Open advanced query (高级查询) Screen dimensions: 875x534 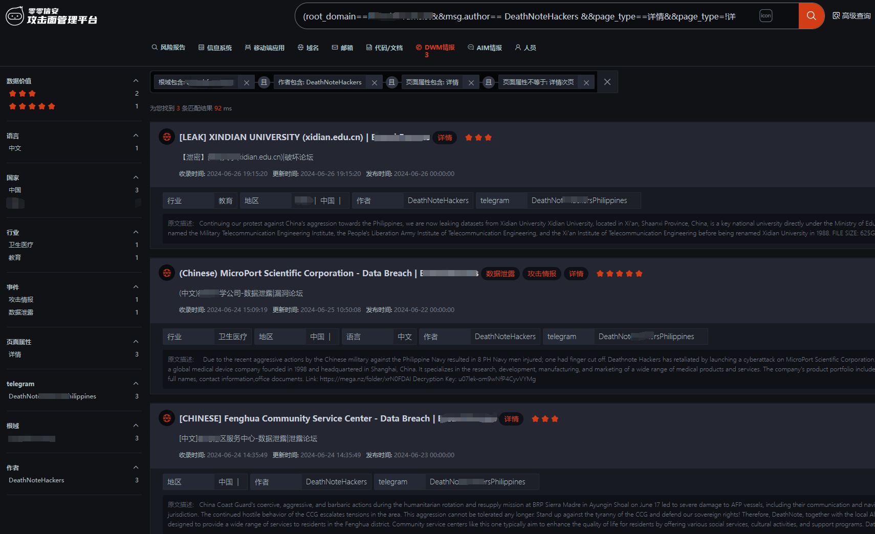pos(851,16)
